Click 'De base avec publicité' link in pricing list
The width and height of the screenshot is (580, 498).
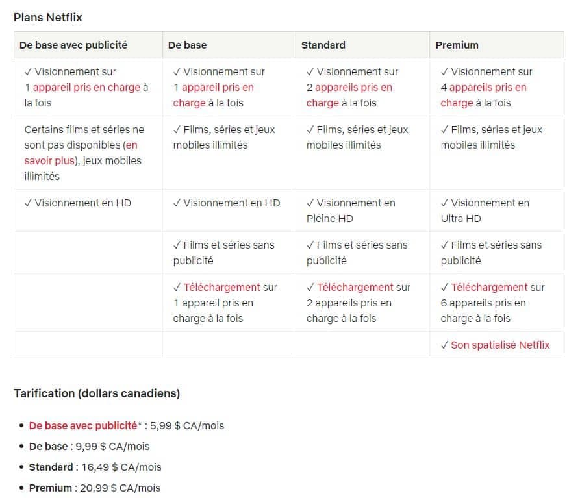click(x=82, y=426)
